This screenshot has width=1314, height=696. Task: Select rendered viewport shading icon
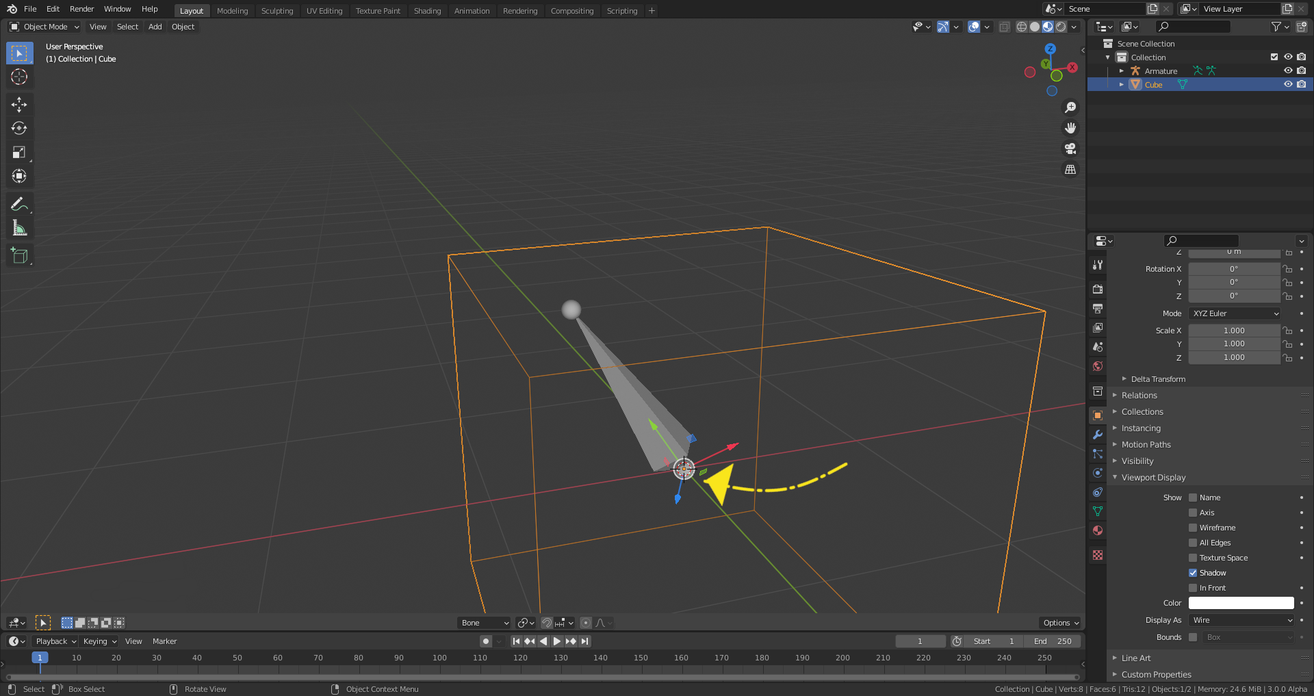coord(1061,27)
